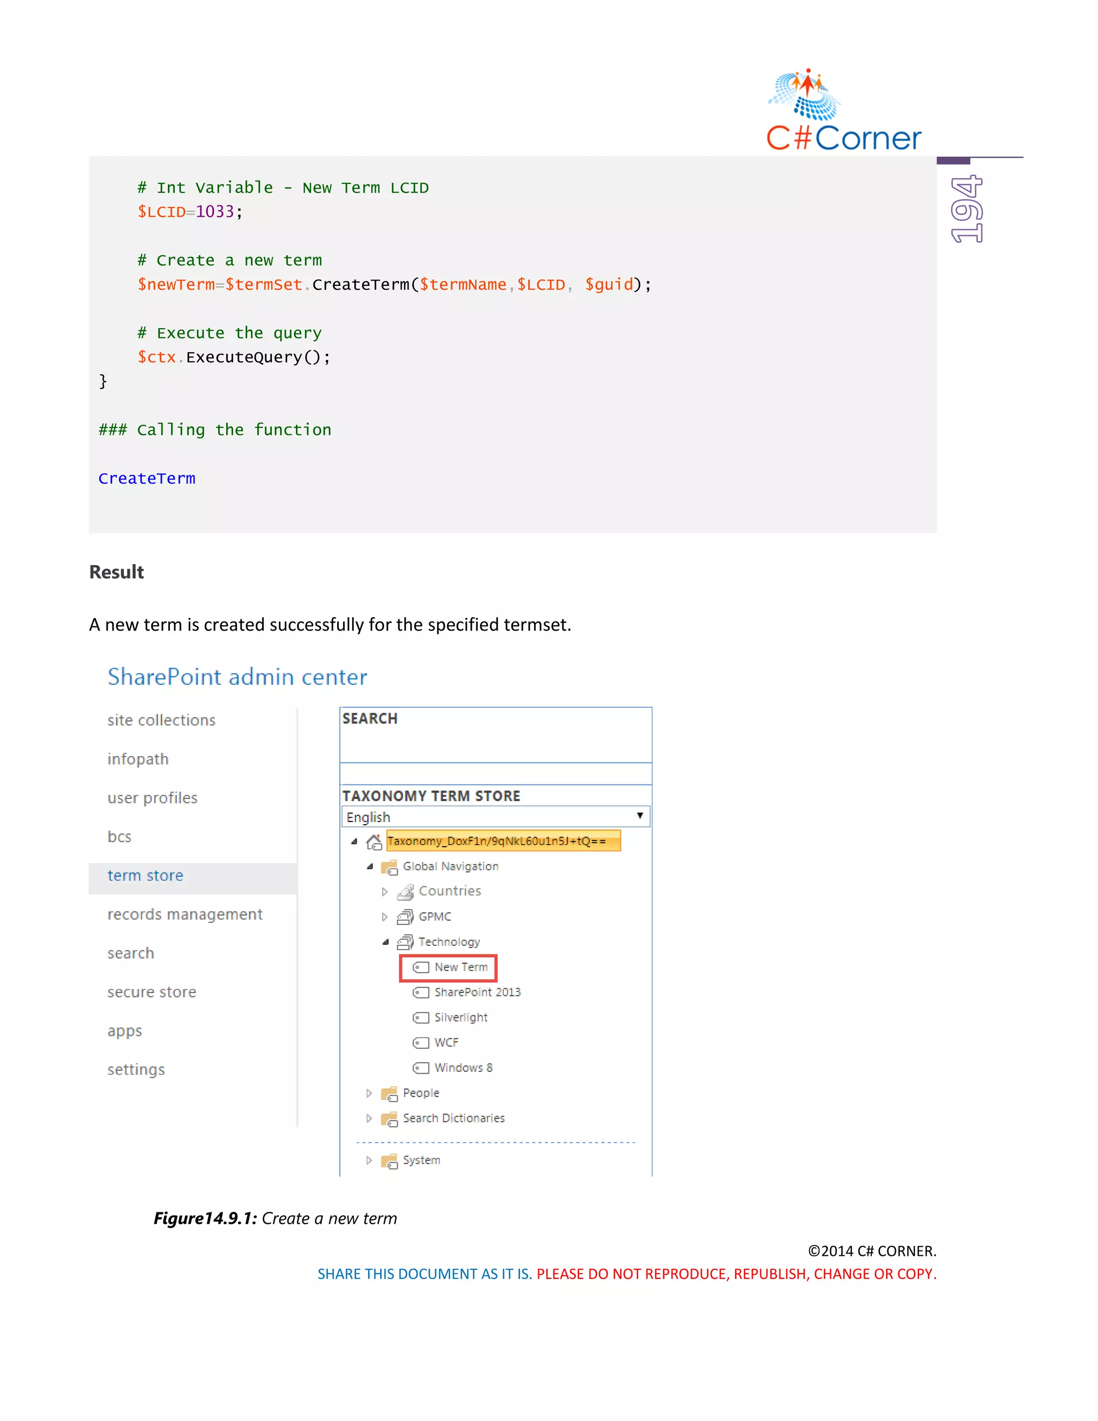Click the System folder icon
Image resolution: width=1098 pixels, height=1421 pixels.
coord(390,1161)
